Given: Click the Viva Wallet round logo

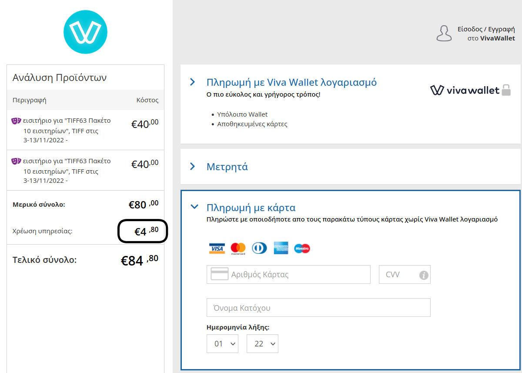Looking at the screenshot, I should click(x=85, y=32).
